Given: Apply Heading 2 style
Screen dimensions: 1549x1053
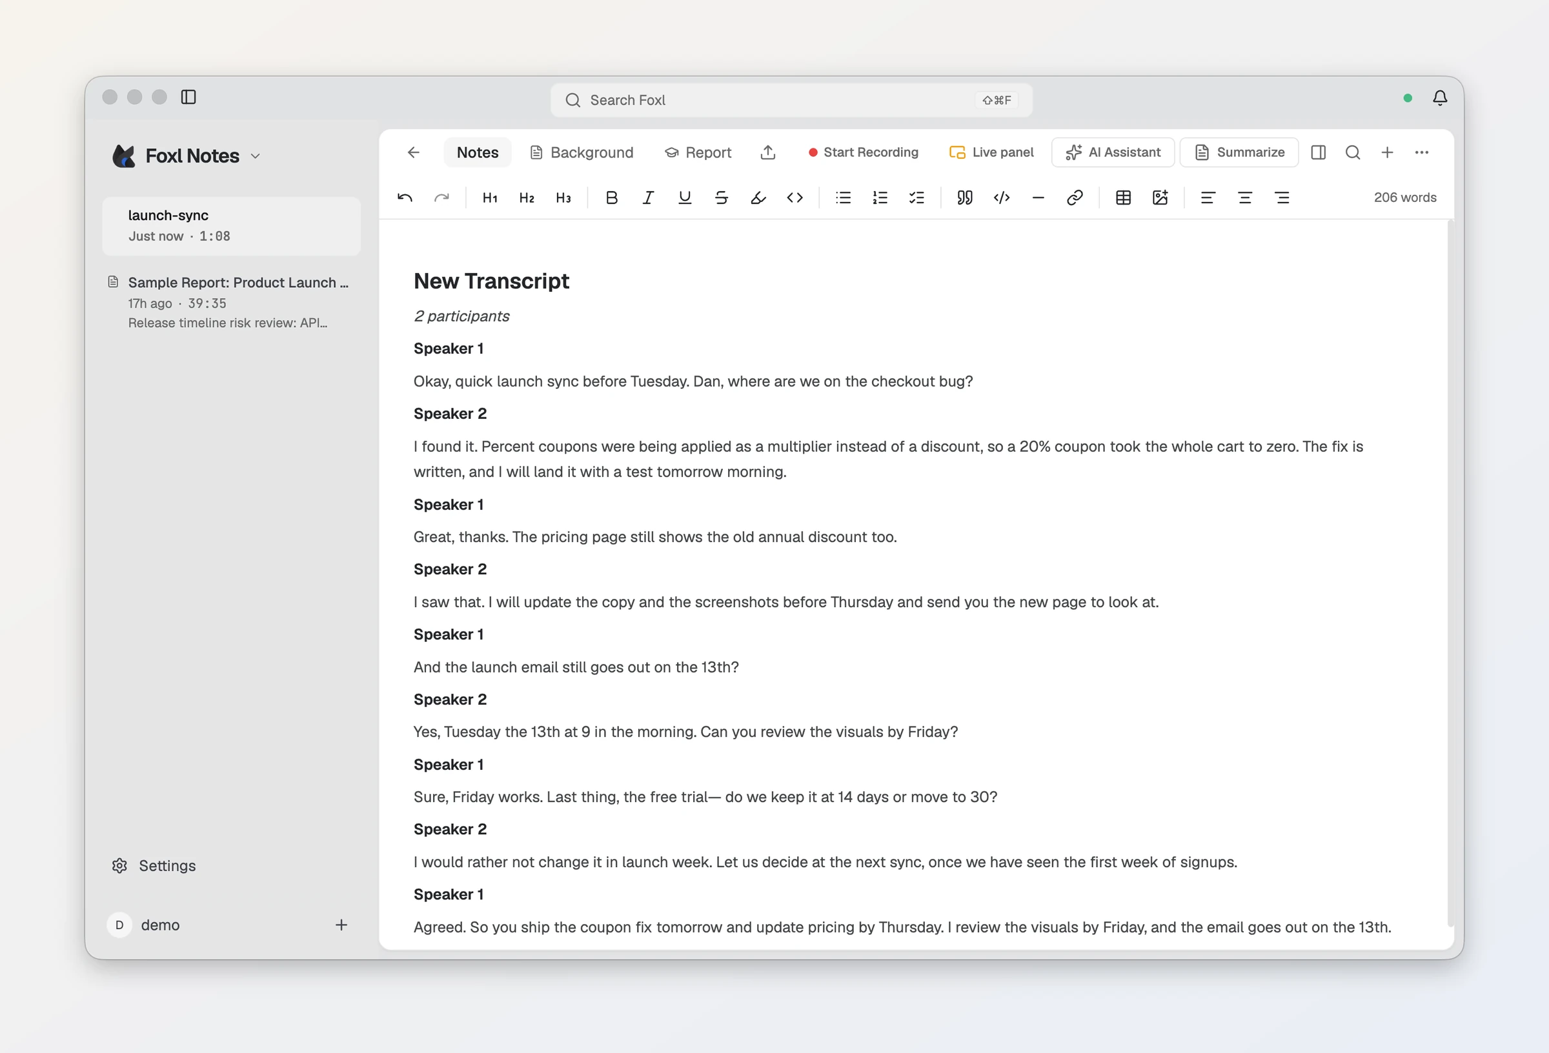Looking at the screenshot, I should pos(527,197).
